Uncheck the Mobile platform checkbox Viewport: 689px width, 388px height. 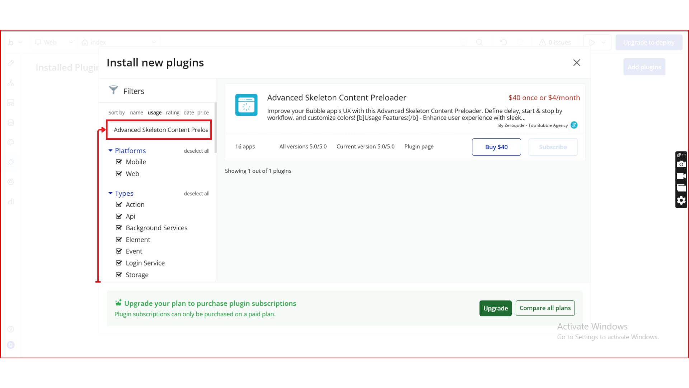point(119,162)
